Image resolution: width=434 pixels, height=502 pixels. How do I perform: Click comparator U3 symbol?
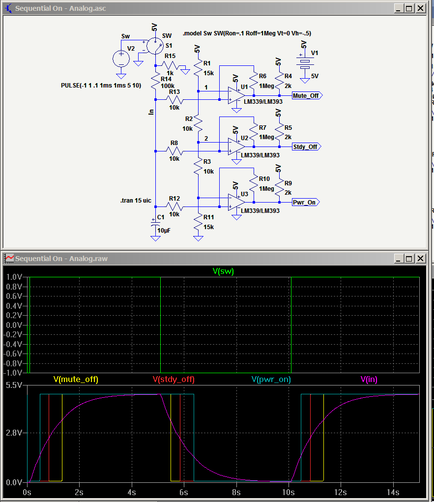[236, 203]
